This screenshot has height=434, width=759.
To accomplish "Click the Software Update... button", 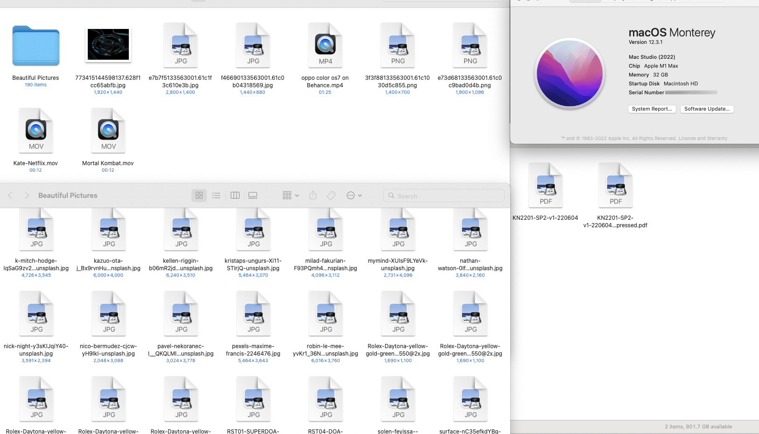I will coord(707,109).
